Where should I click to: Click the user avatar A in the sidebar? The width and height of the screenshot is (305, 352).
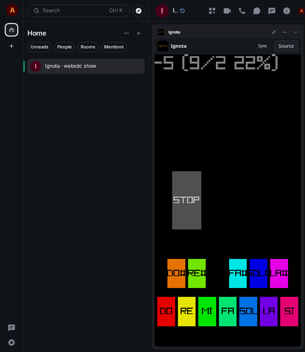point(12,10)
